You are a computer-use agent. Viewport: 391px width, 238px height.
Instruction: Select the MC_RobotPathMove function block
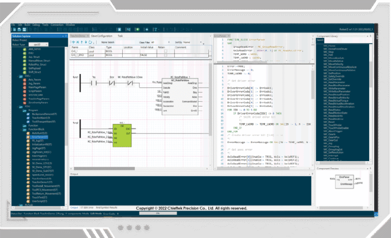(180, 97)
